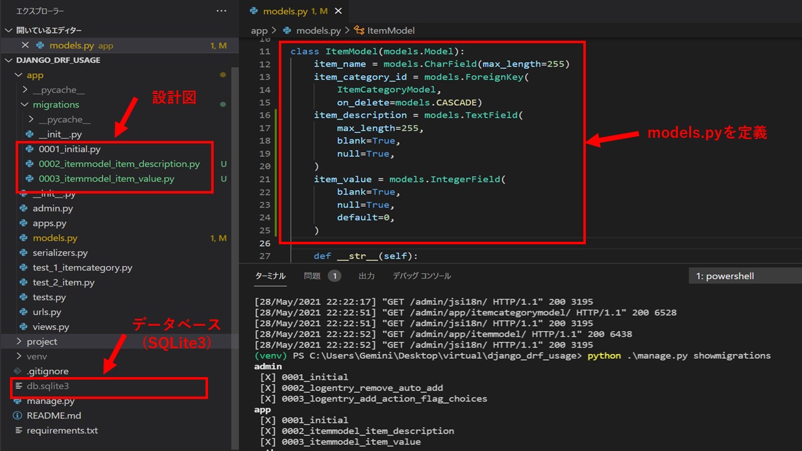Select the ターミナル panel tab
The width and height of the screenshot is (802, 451).
point(270,276)
